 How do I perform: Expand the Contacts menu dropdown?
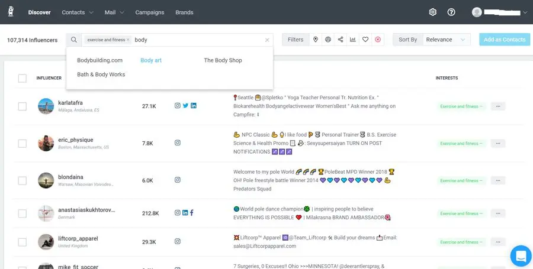click(x=78, y=12)
